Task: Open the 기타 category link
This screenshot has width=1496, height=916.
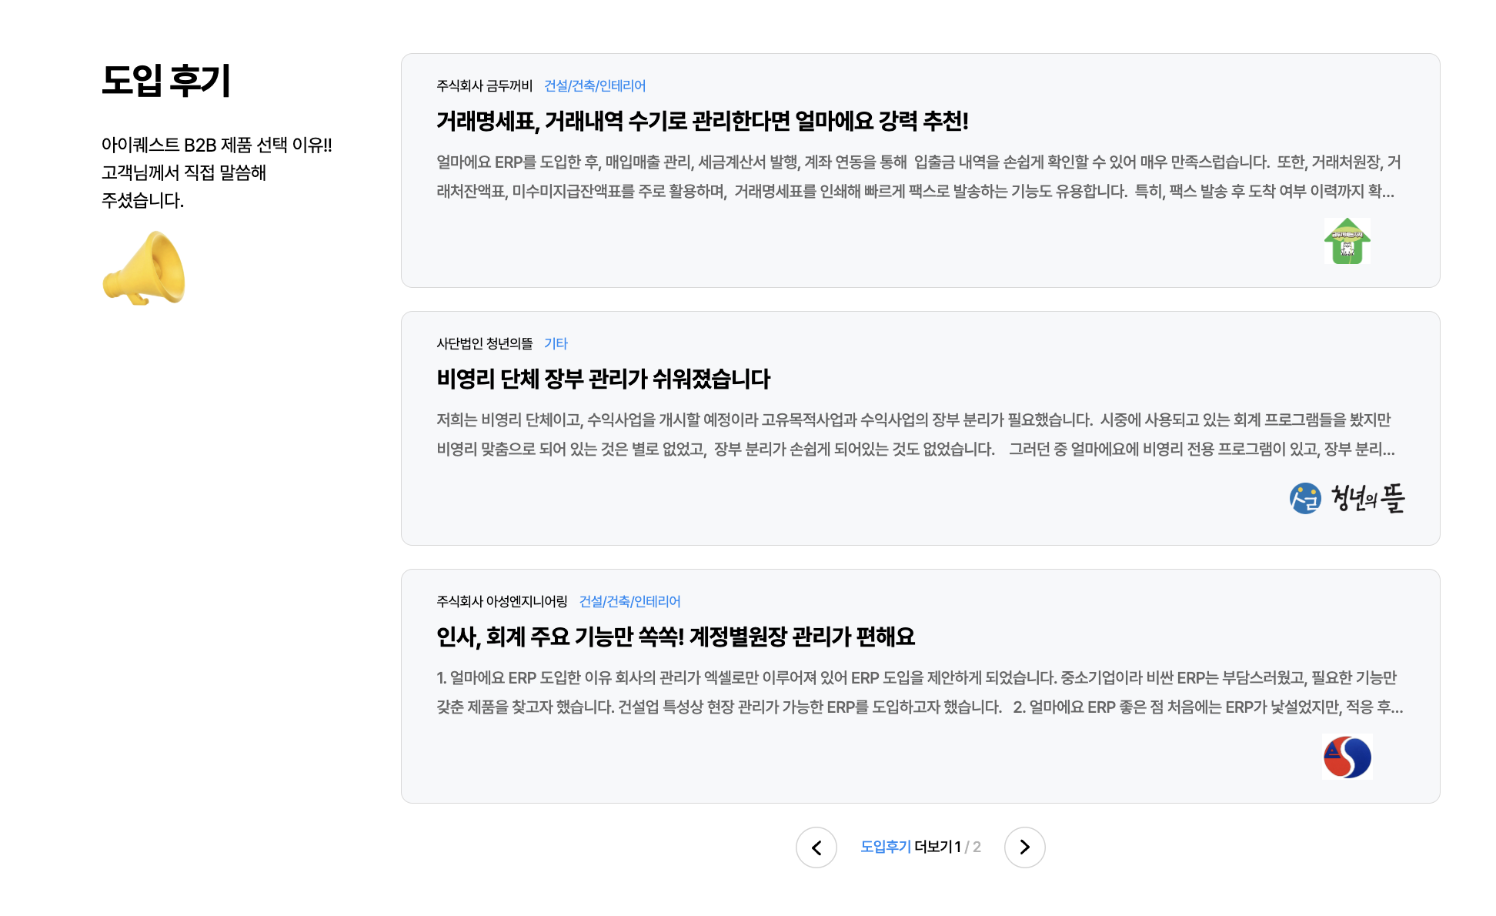Action: (x=557, y=344)
